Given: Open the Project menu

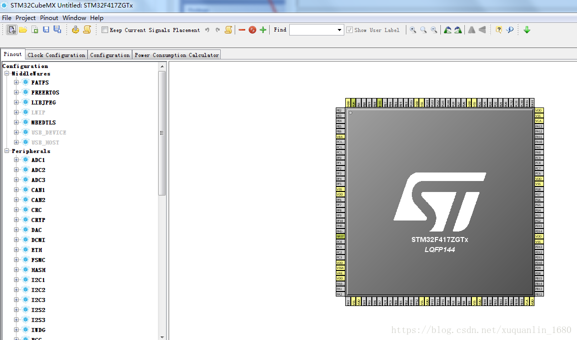Looking at the screenshot, I should coord(26,17).
